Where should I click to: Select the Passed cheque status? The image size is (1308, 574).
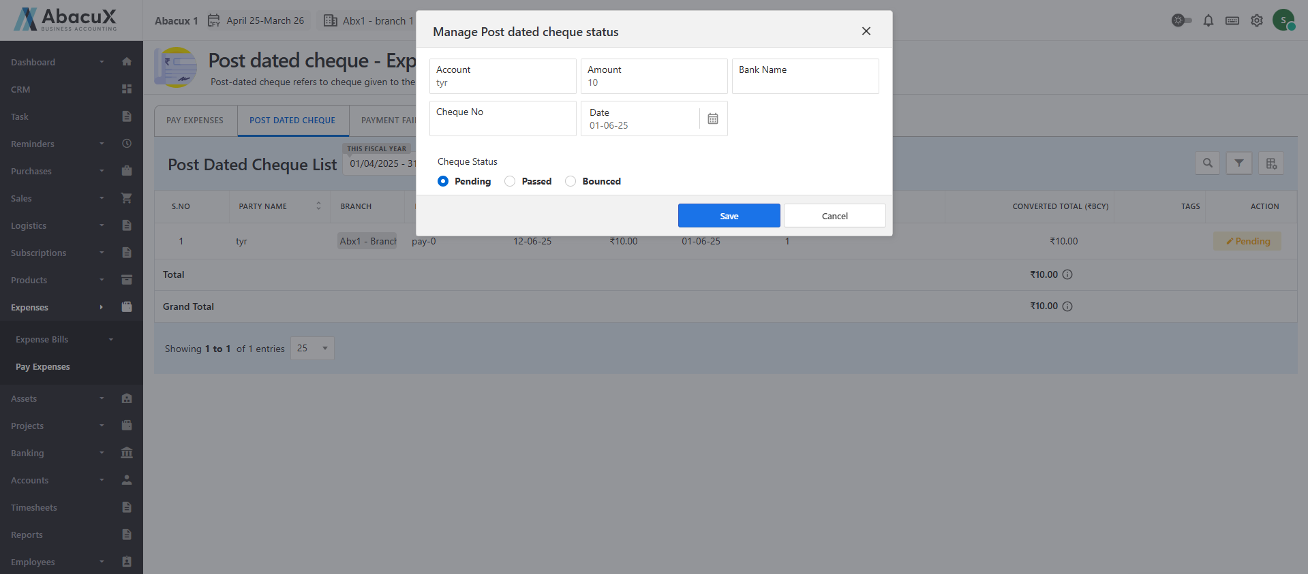tap(510, 181)
